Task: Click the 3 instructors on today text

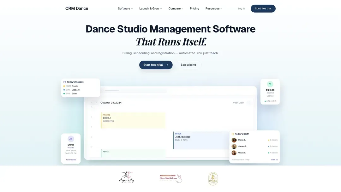Action: click(x=240, y=159)
